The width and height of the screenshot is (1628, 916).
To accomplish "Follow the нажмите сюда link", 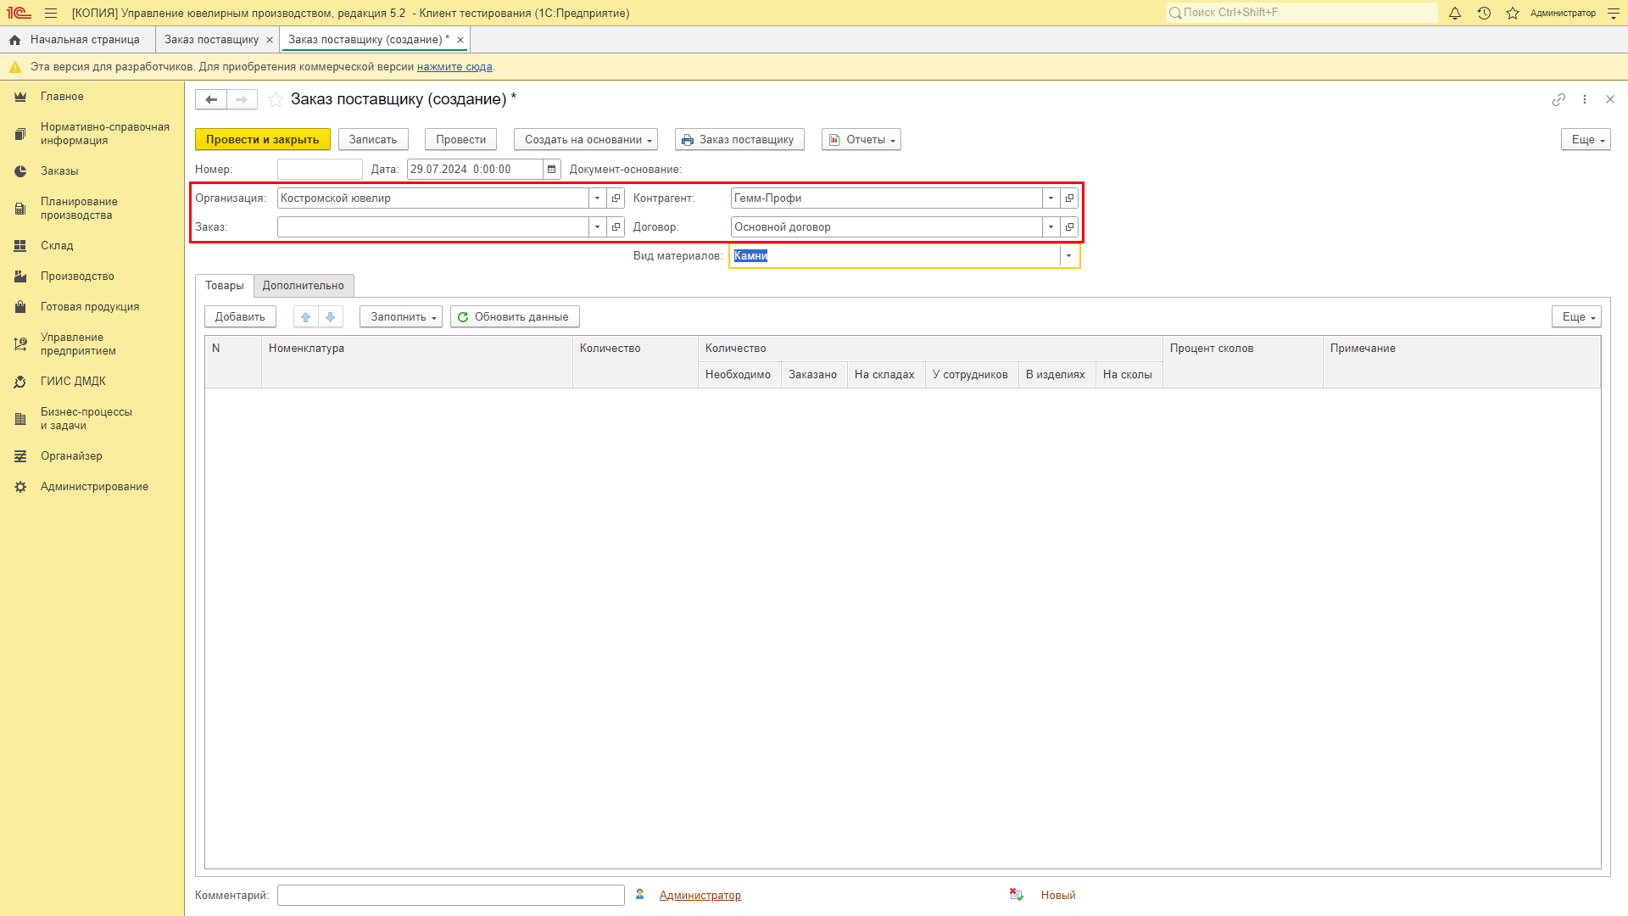I will point(454,67).
